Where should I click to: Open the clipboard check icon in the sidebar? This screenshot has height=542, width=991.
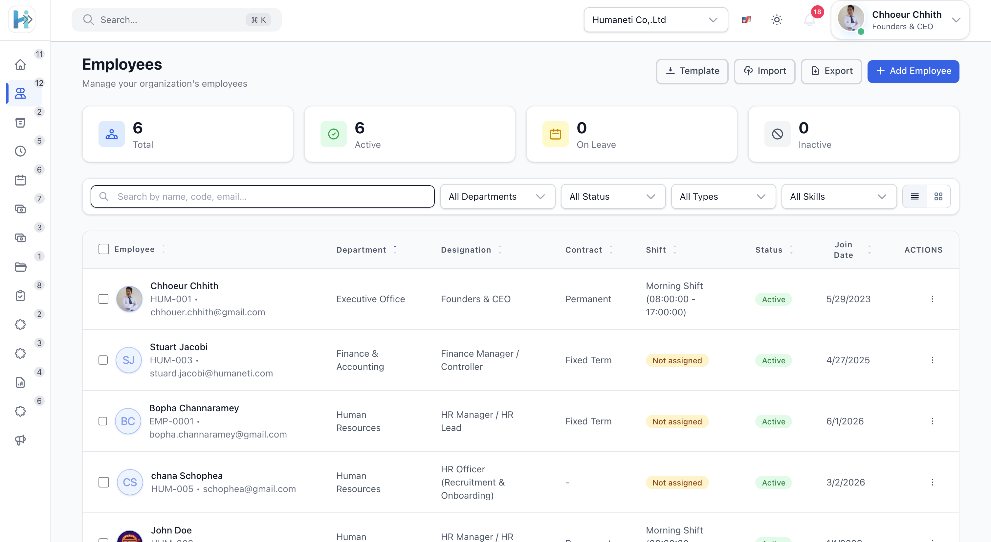[20, 296]
